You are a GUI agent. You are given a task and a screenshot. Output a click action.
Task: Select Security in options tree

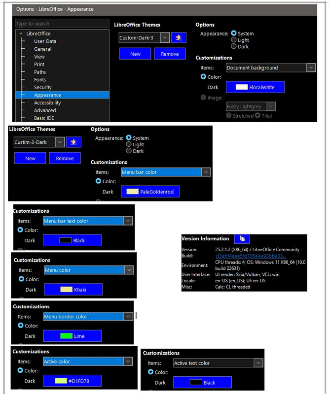click(x=43, y=88)
